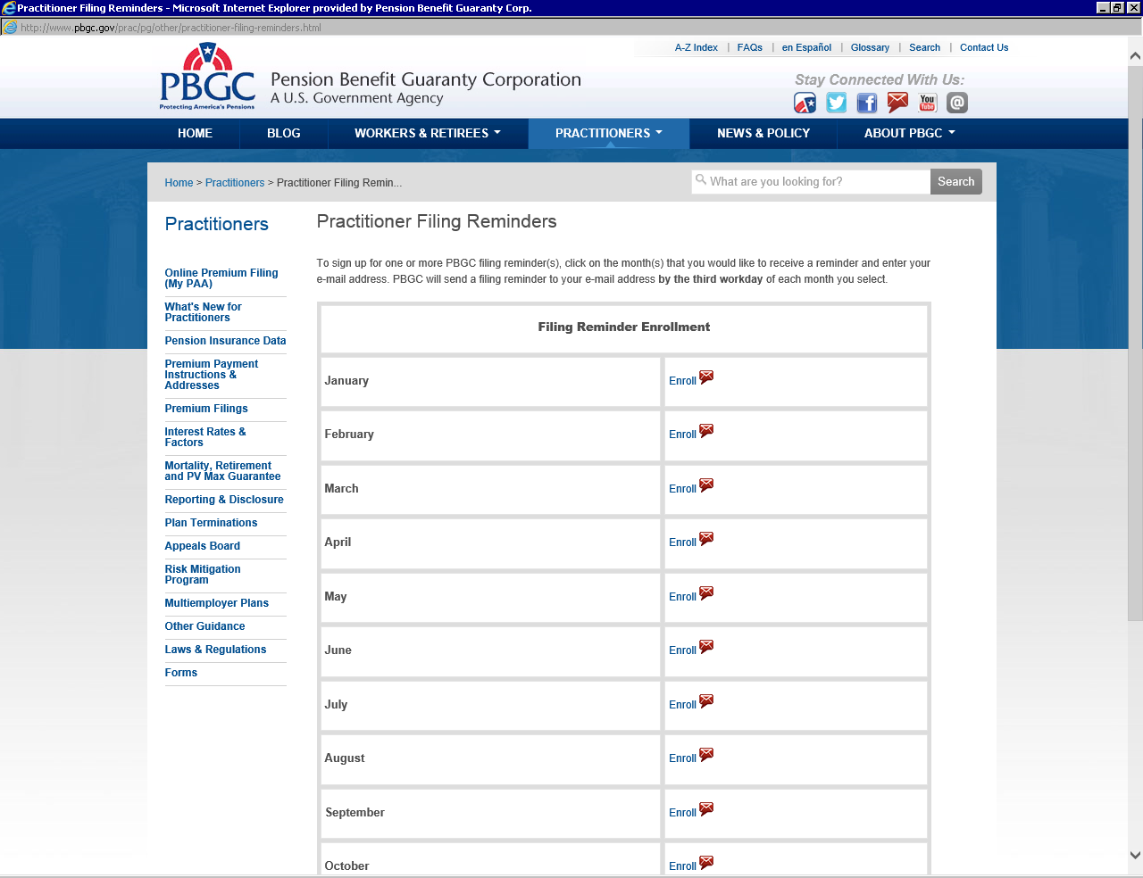The image size is (1143, 878).
Task: Click the gray Search button
Action: [956, 182]
